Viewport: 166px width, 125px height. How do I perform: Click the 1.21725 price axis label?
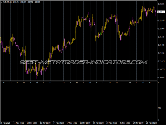[161, 37]
